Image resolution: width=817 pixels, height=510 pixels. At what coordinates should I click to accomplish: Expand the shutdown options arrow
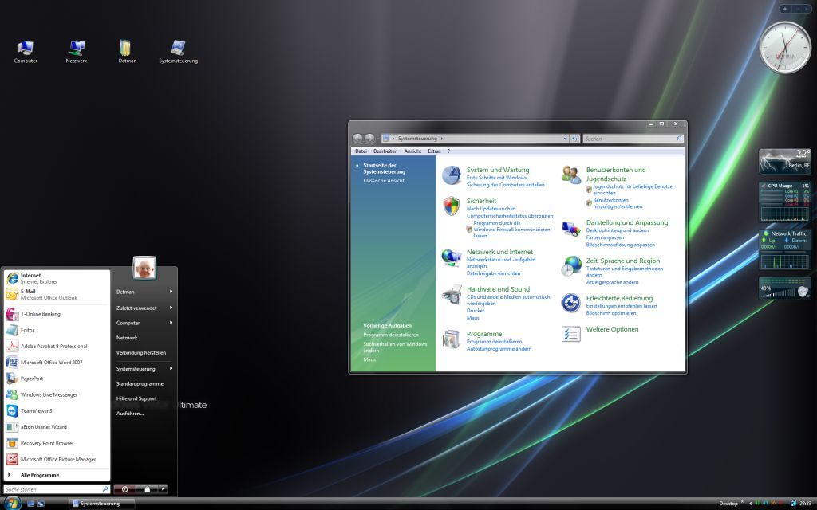click(163, 489)
